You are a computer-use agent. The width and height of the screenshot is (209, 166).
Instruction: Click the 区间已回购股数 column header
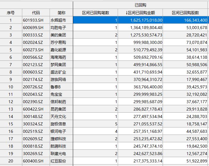click(x=186, y=13)
